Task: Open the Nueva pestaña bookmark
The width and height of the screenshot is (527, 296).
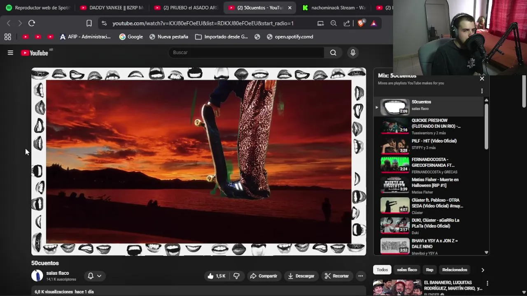Action: coord(169,37)
